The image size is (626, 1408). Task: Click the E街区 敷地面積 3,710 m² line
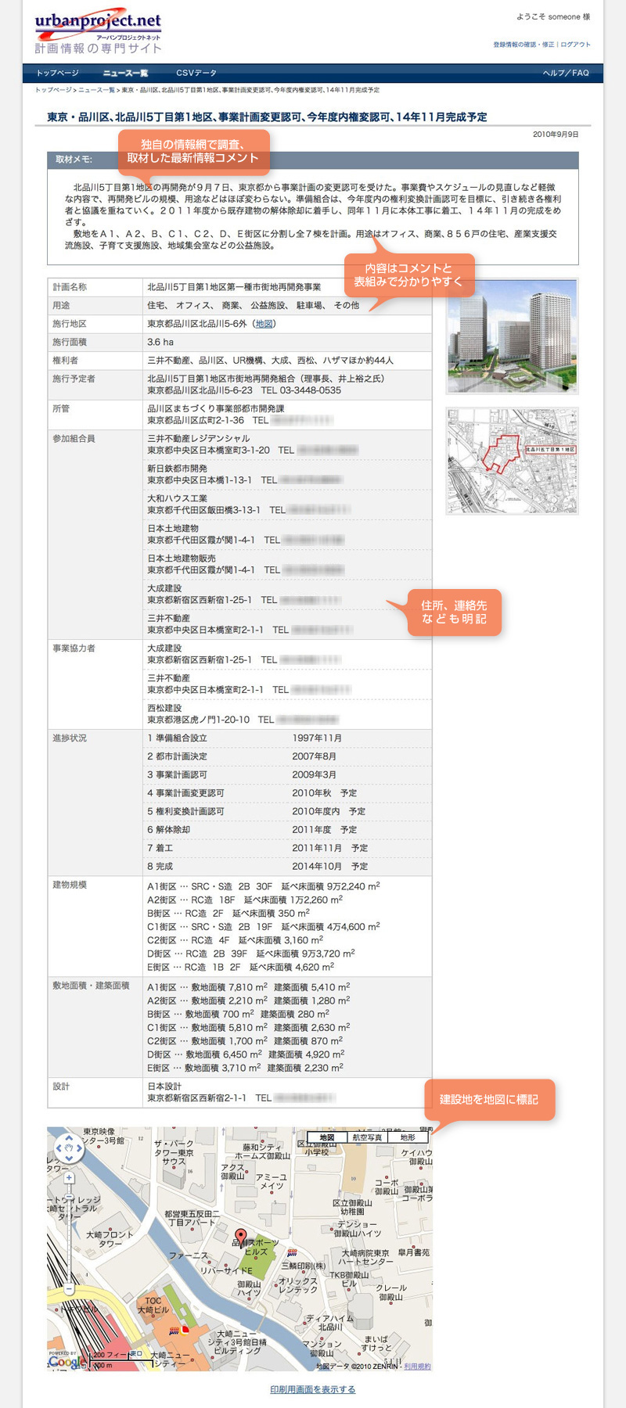click(245, 1068)
